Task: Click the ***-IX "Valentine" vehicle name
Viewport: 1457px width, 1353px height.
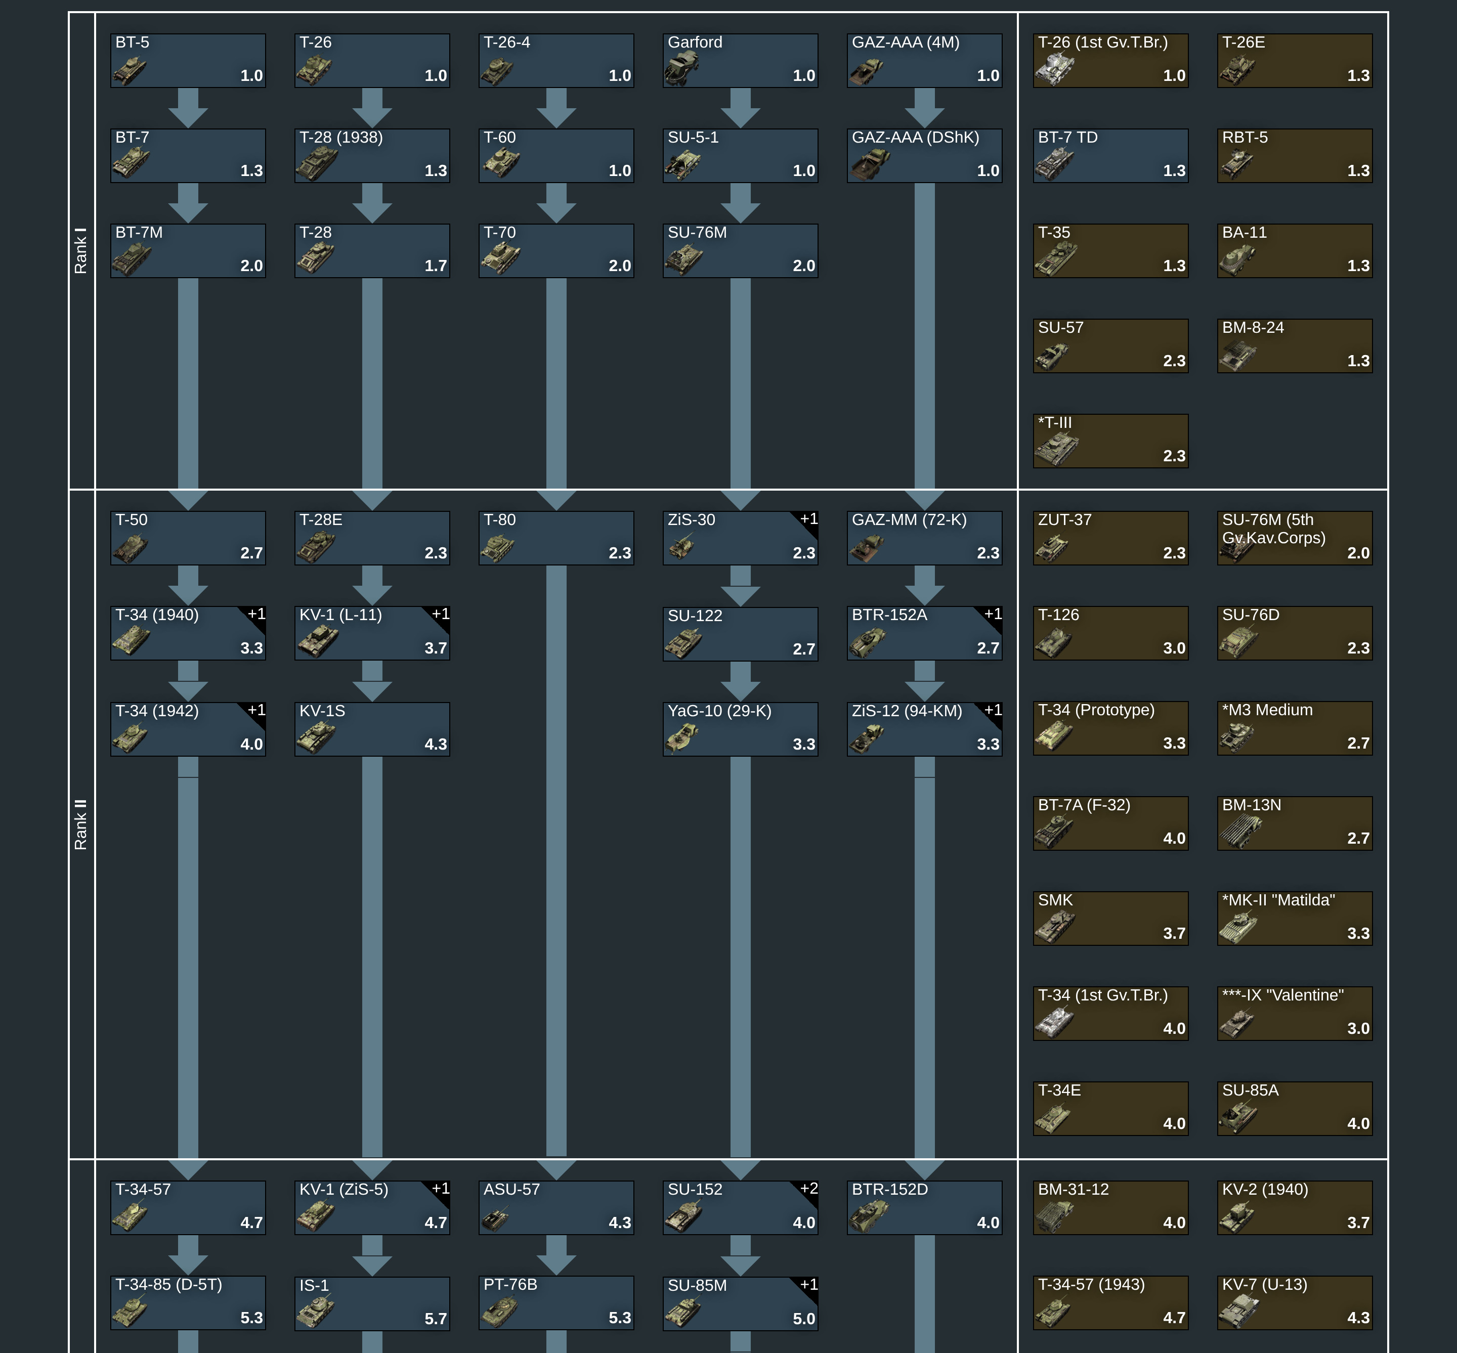Action: pos(1283,996)
